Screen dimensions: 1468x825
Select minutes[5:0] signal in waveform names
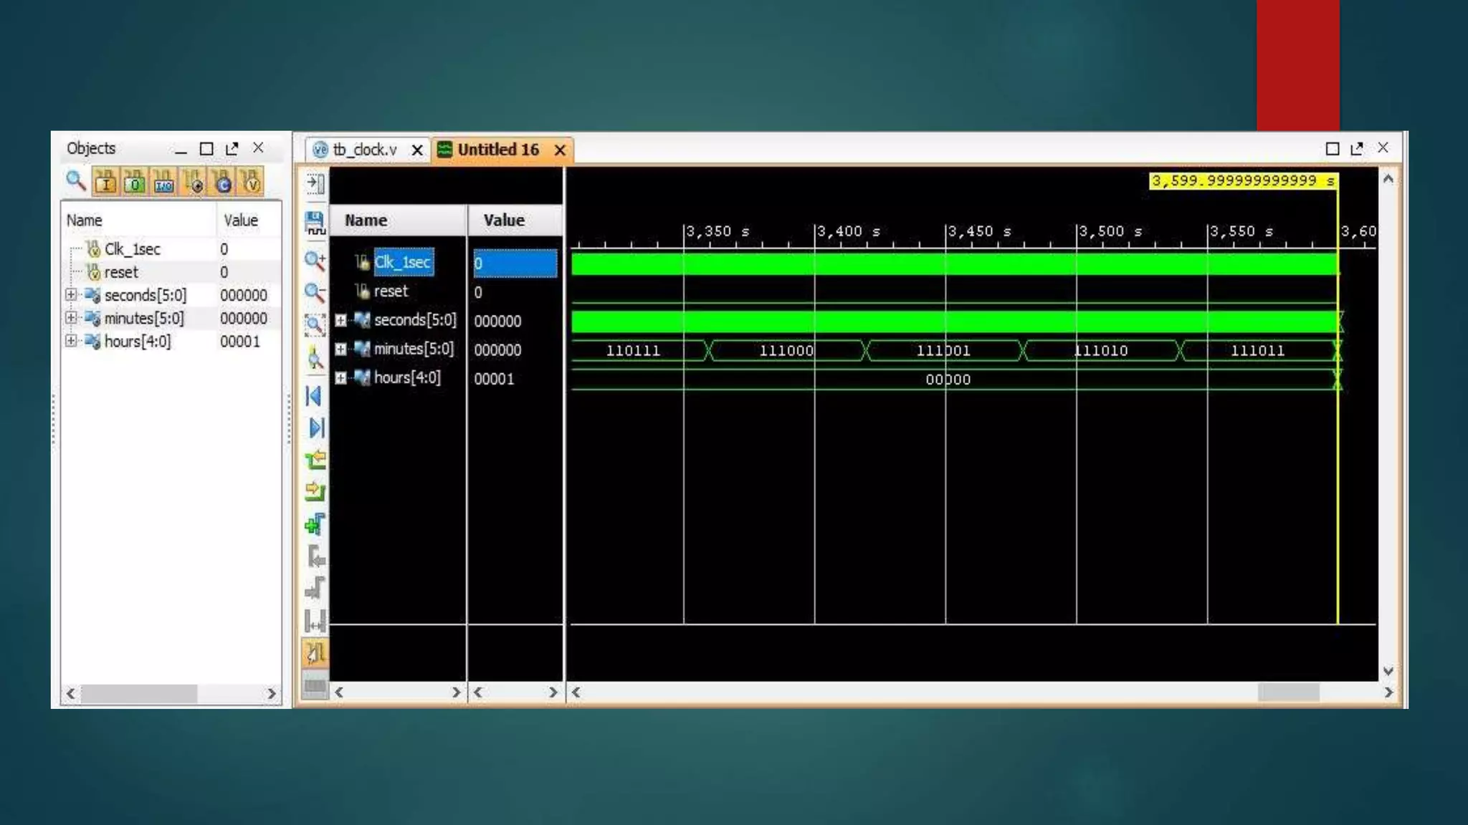coord(414,349)
